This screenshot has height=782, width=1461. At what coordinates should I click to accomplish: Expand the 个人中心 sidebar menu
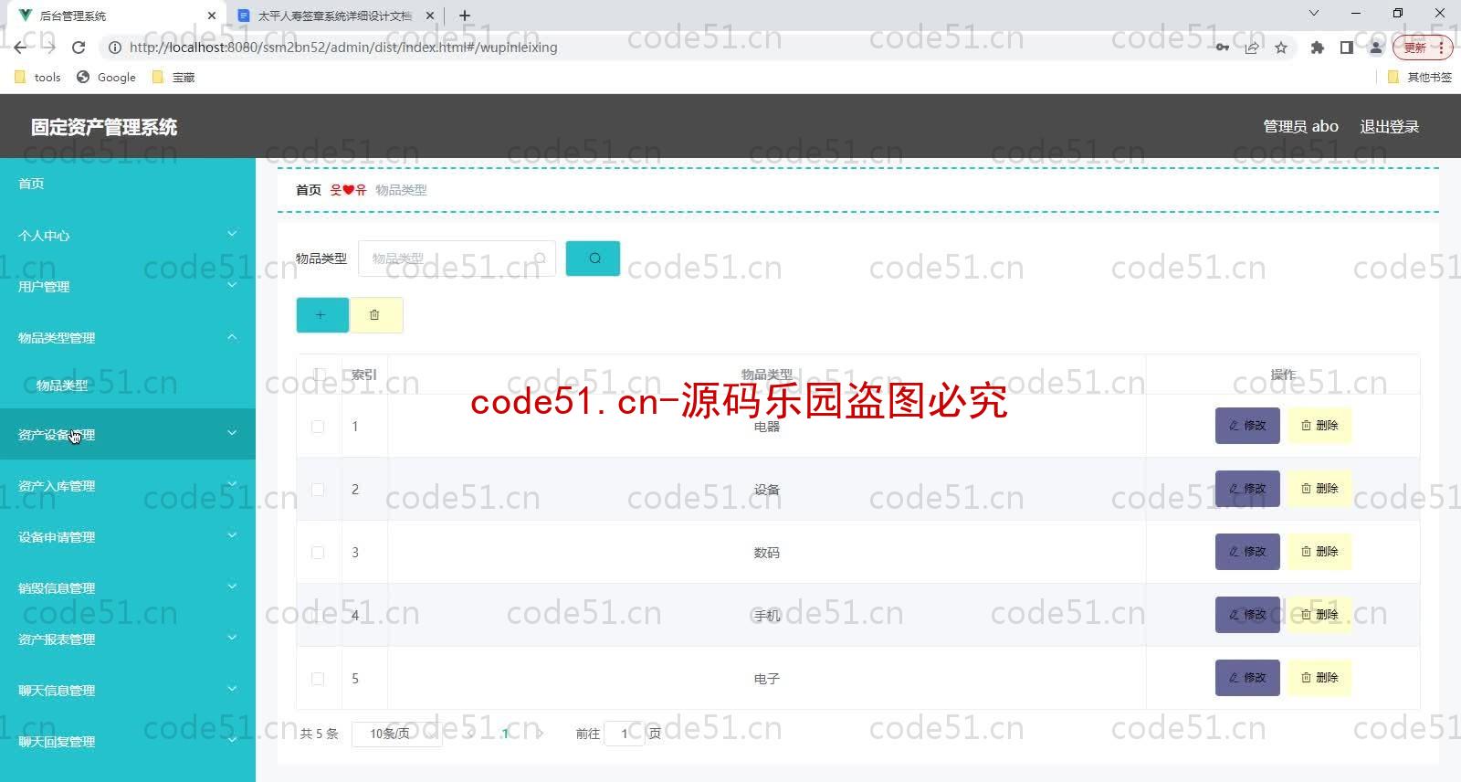pyautogui.click(x=128, y=236)
